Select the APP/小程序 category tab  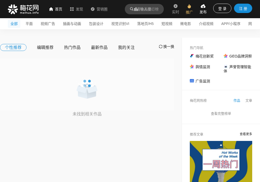pyautogui.click(x=231, y=24)
